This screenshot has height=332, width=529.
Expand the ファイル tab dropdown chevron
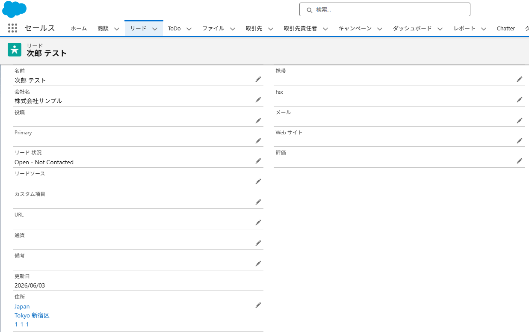pos(233,29)
